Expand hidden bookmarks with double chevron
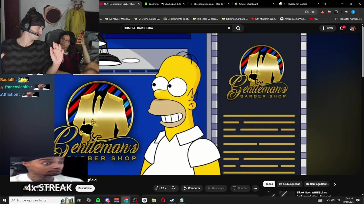Screen dimensions: 364x204 (327, 19)
